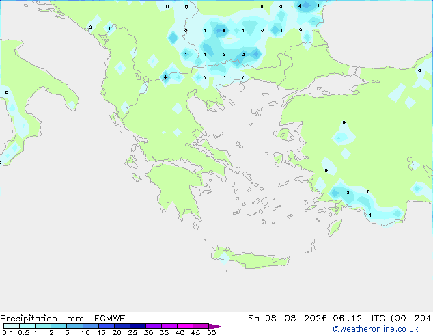This screenshot has width=433, height=335.
Task: Click the lightest 0.1 mm legend swatch
Action: pos(12,326)
